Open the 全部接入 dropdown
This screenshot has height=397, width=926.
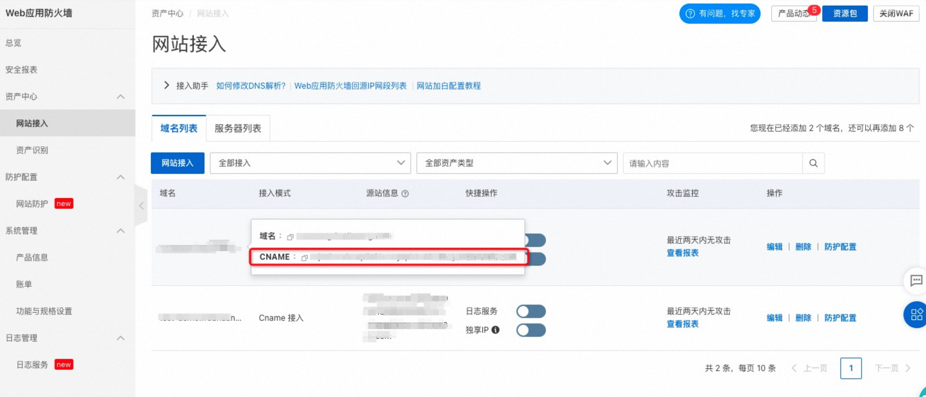tap(310, 163)
